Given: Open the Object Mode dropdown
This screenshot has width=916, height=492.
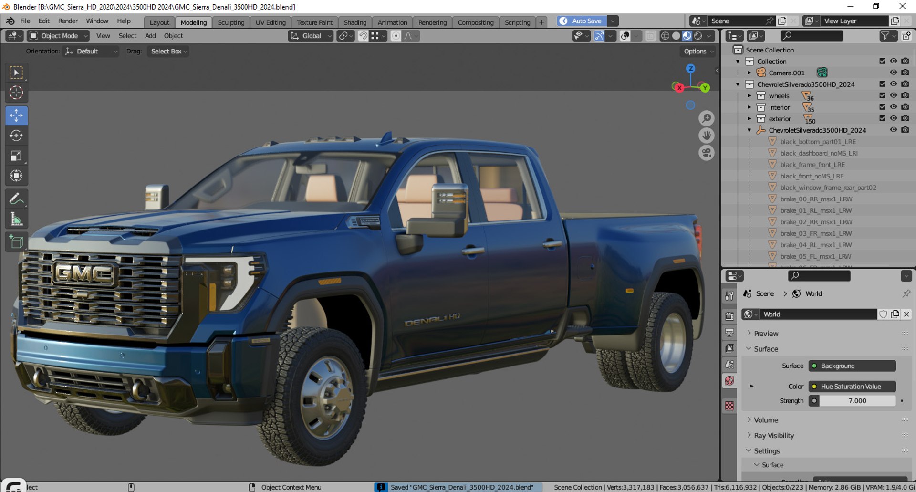Looking at the screenshot, I should (x=58, y=36).
